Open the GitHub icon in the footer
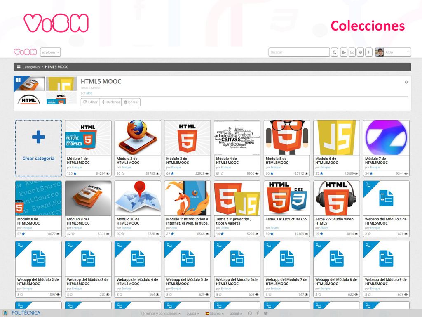Image resolution: width=422 pixels, height=317 pixels. point(250,313)
